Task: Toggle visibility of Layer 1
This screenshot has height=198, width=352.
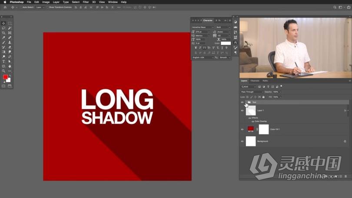Action: coord(242,111)
